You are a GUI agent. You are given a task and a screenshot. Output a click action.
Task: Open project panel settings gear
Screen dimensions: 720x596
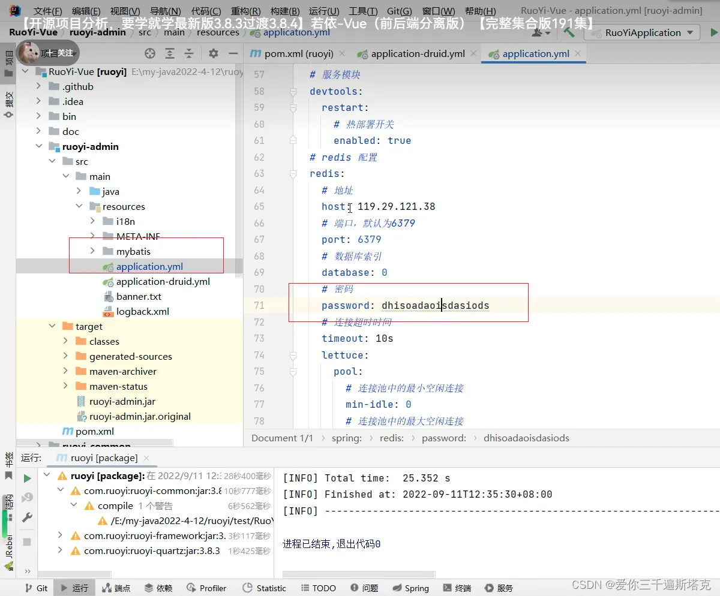coord(214,54)
